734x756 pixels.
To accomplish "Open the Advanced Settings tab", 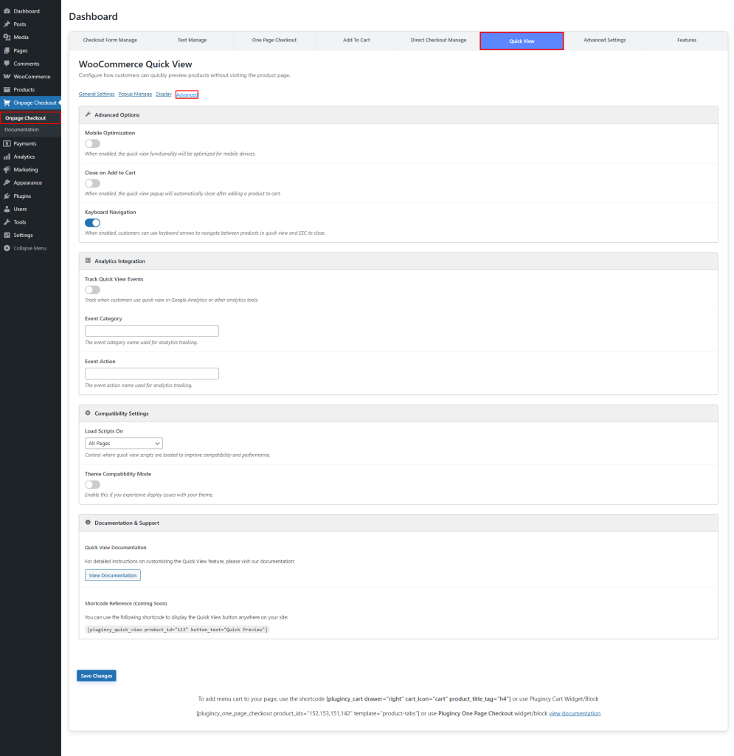I will [x=604, y=41].
